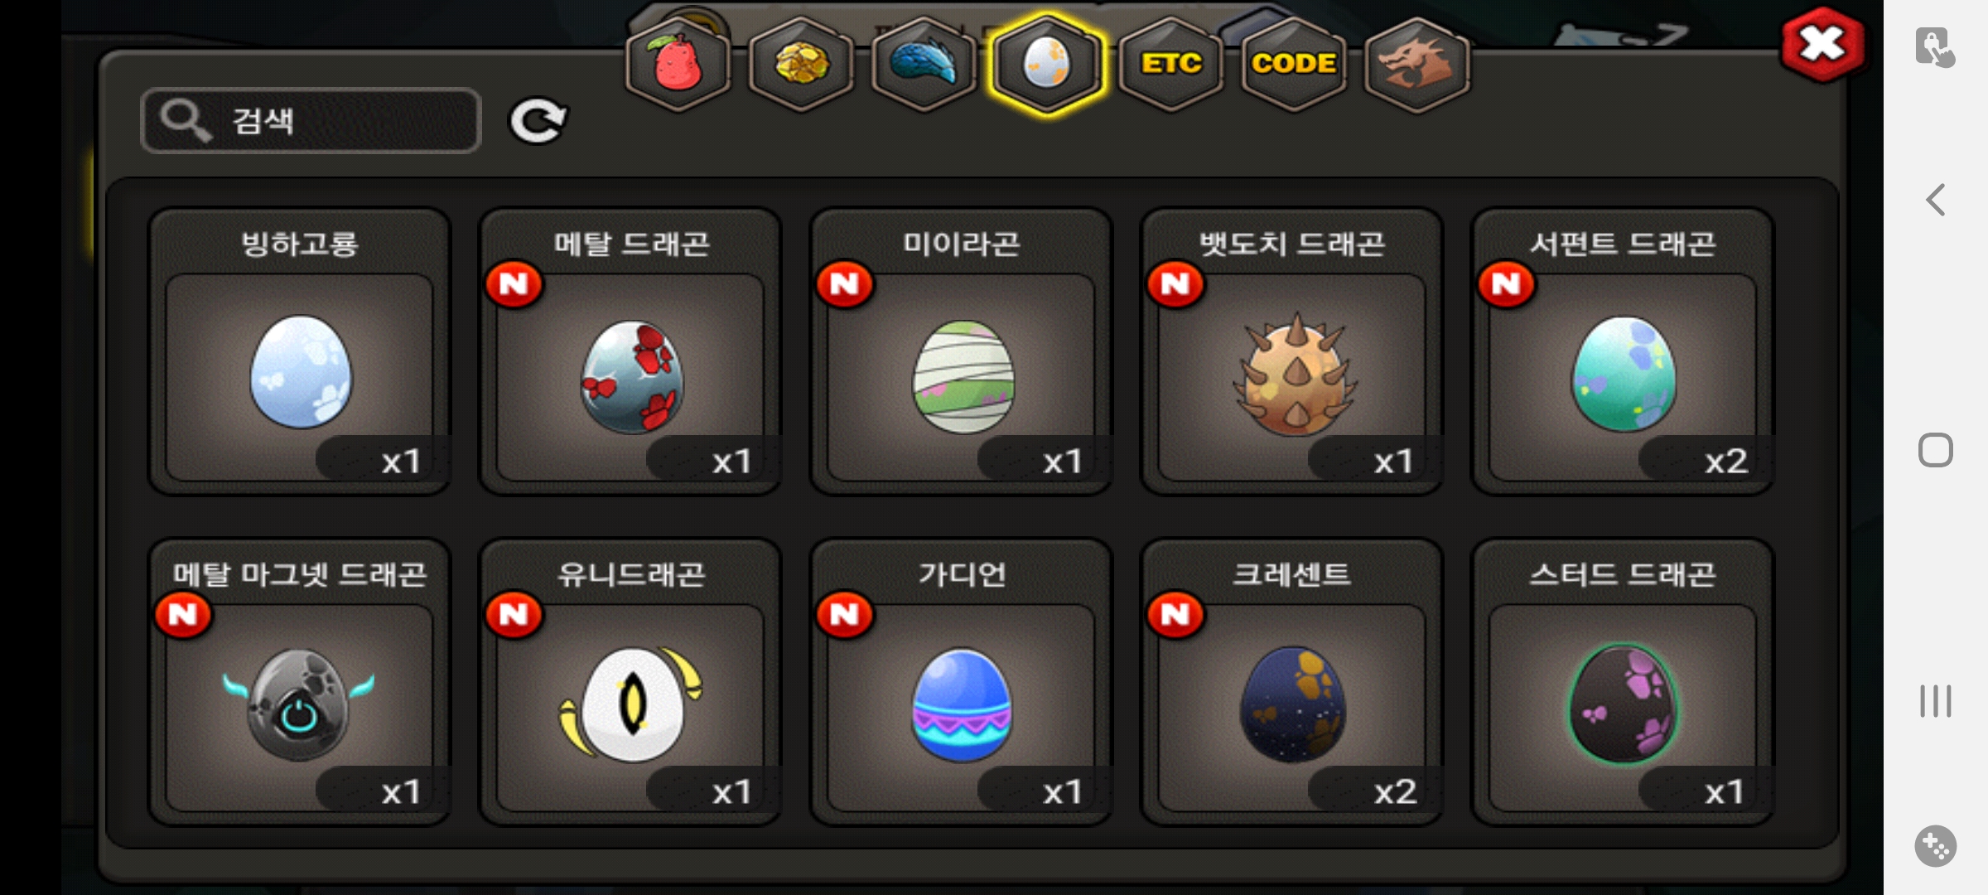Switch to the ETC tab
The image size is (1988, 895).
coord(1170,64)
